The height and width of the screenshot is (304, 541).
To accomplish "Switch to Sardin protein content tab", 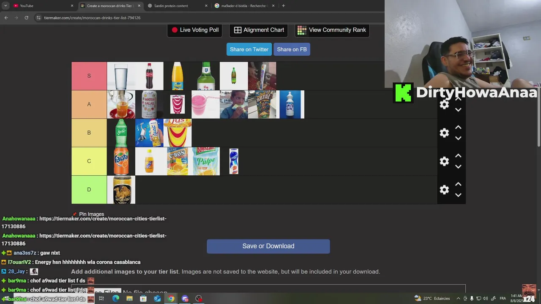I will (x=178, y=5).
